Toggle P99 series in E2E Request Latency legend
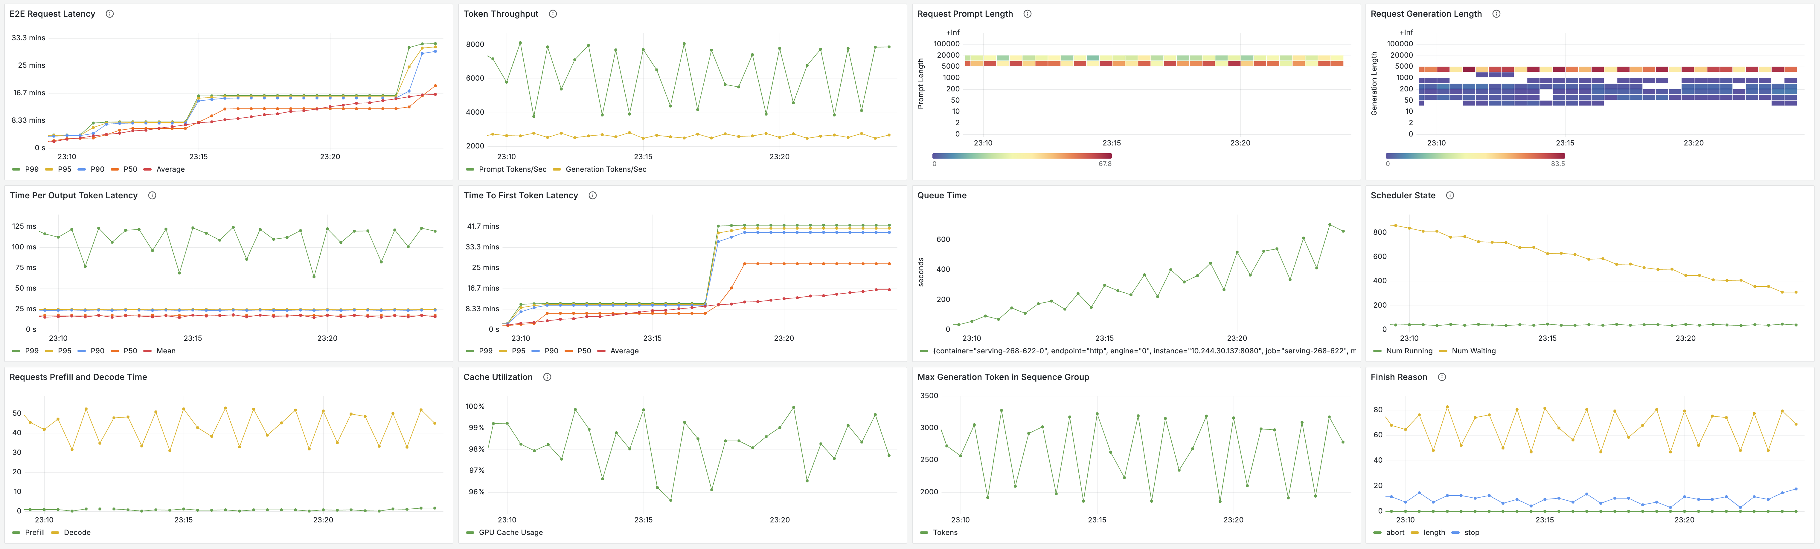Image resolution: width=1820 pixels, height=549 pixels. point(31,169)
